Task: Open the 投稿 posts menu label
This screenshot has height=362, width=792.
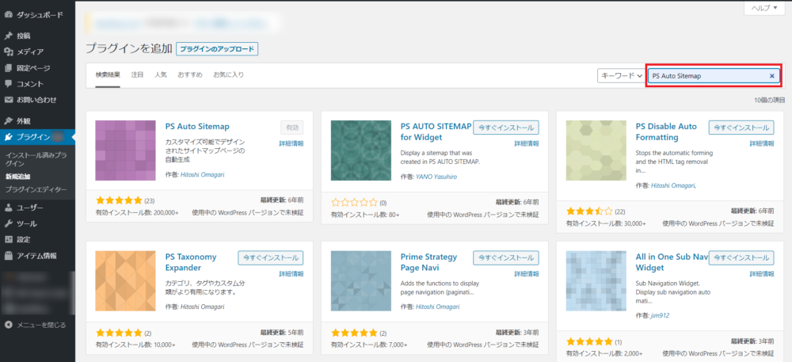Action: click(23, 36)
